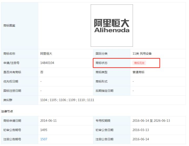189x146 pixels.
Task: Select the 普通商标 trademark type value
Action: (x=138, y=72)
